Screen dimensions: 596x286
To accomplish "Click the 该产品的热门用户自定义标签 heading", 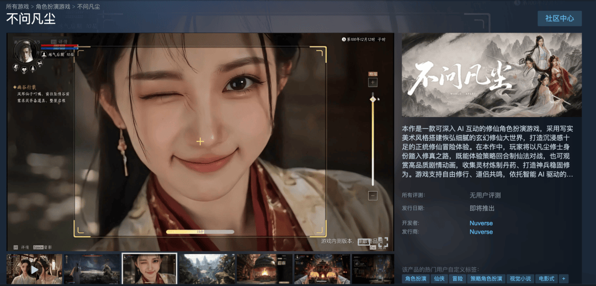I will 440,269.
